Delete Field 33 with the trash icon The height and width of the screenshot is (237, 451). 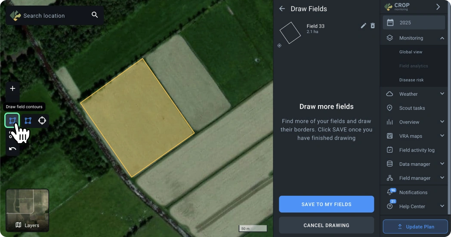click(373, 26)
